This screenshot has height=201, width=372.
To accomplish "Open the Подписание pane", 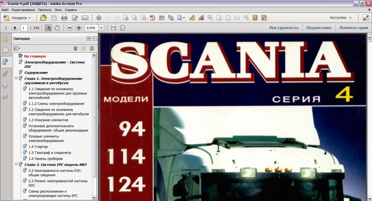I will (x=319, y=28).
